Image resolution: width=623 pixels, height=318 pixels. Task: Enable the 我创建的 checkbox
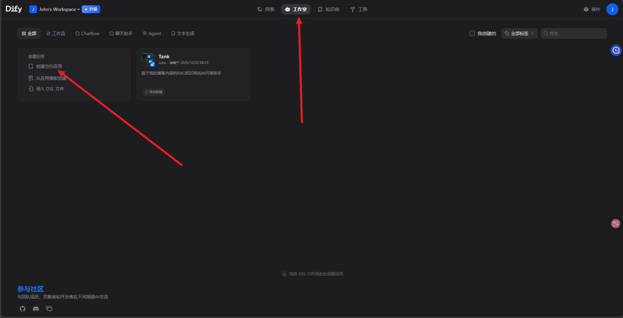pos(472,33)
